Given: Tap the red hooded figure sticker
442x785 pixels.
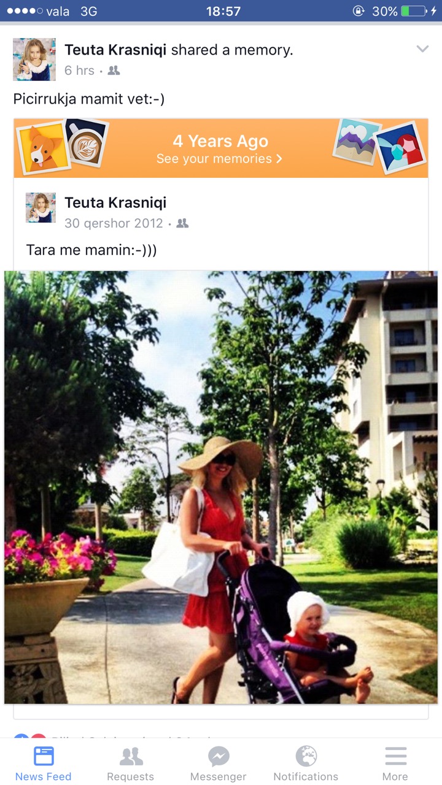Looking at the screenshot, I should point(401,148).
